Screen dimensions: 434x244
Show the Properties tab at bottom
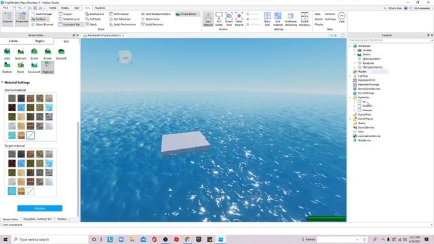[37, 219]
